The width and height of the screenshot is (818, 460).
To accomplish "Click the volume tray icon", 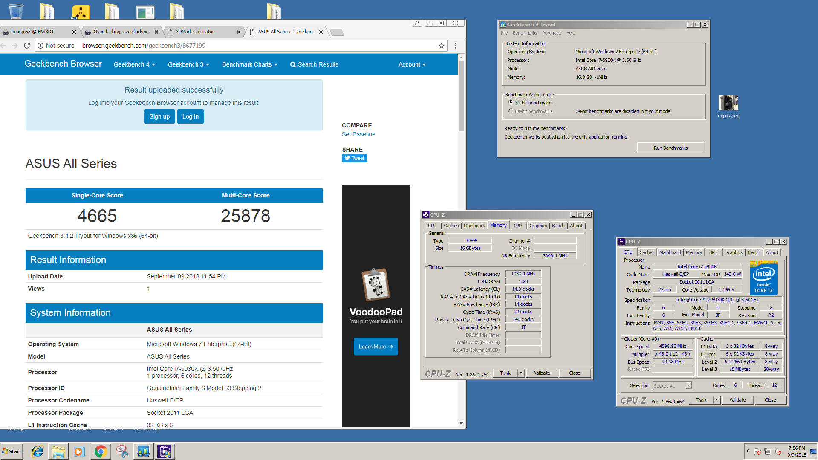I will [x=778, y=451].
